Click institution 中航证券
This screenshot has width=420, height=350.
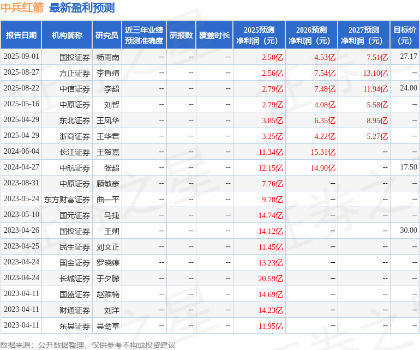point(75,168)
